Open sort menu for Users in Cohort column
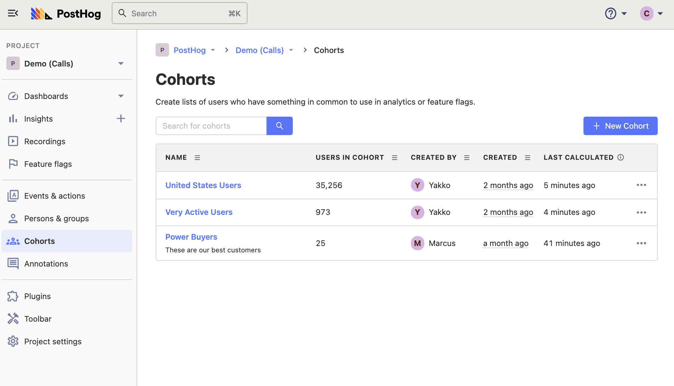This screenshot has width=674, height=386. click(395, 158)
